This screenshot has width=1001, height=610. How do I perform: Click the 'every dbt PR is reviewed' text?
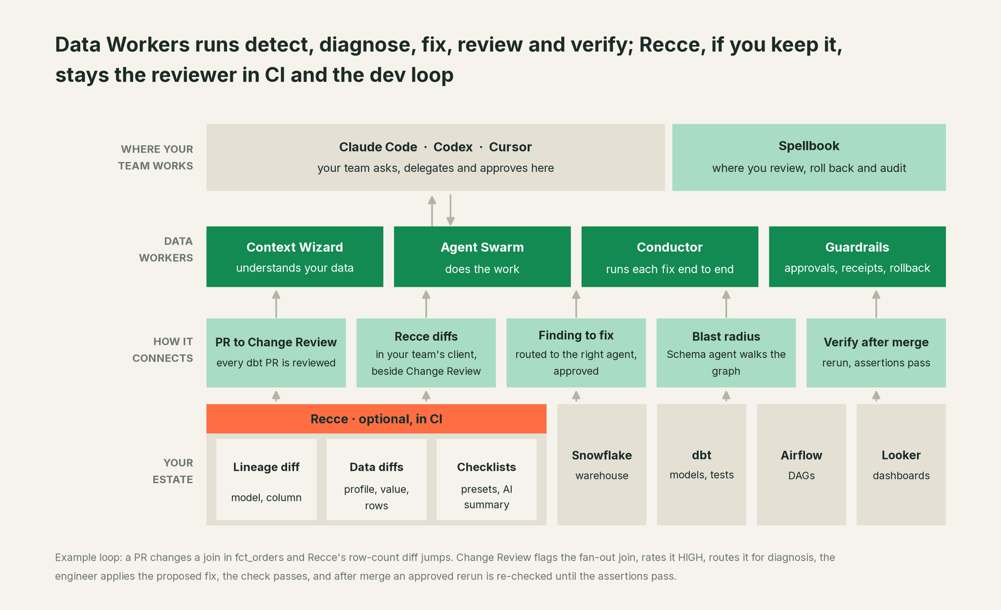pyautogui.click(x=276, y=363)
